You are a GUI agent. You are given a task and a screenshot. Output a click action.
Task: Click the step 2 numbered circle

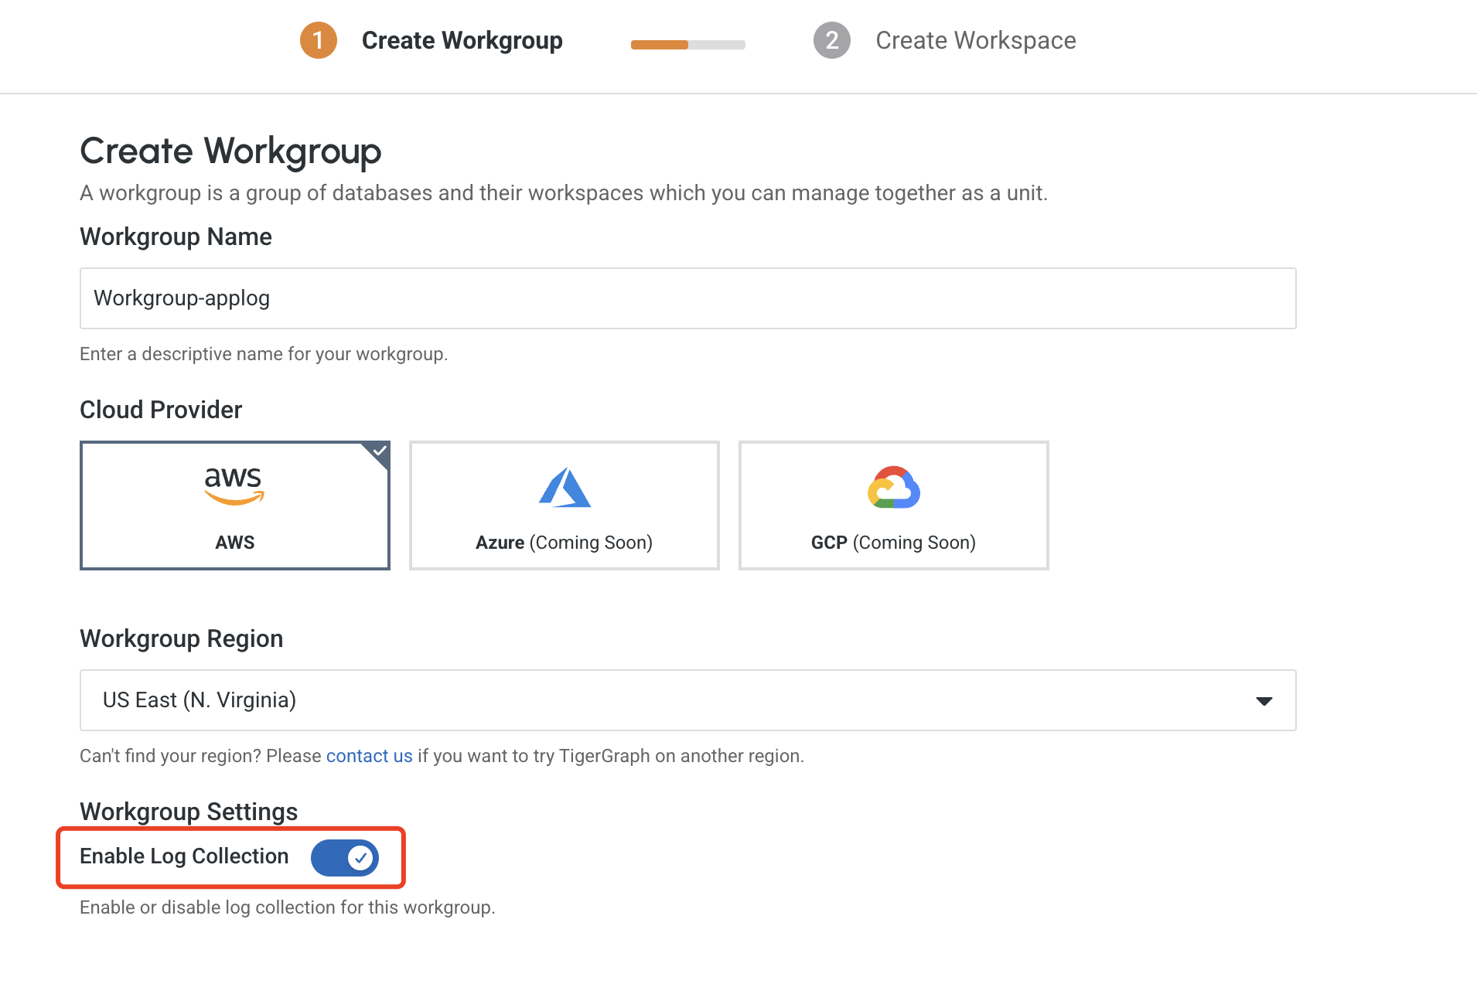click(x=831, y=40)
